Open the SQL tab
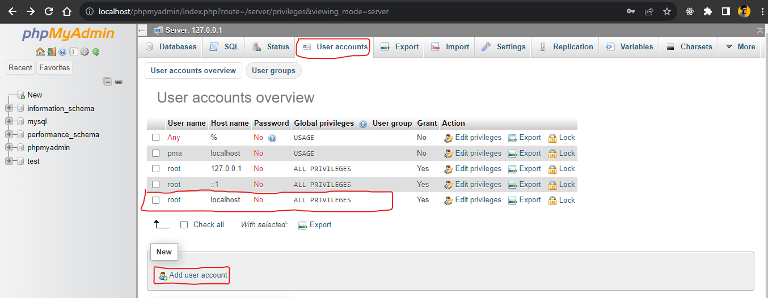Viewport: 768px width, 298px height. coord(224,47)
